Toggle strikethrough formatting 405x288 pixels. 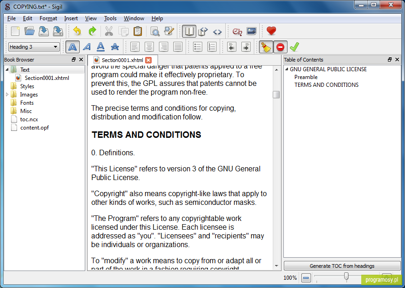[x=115, y=47]
